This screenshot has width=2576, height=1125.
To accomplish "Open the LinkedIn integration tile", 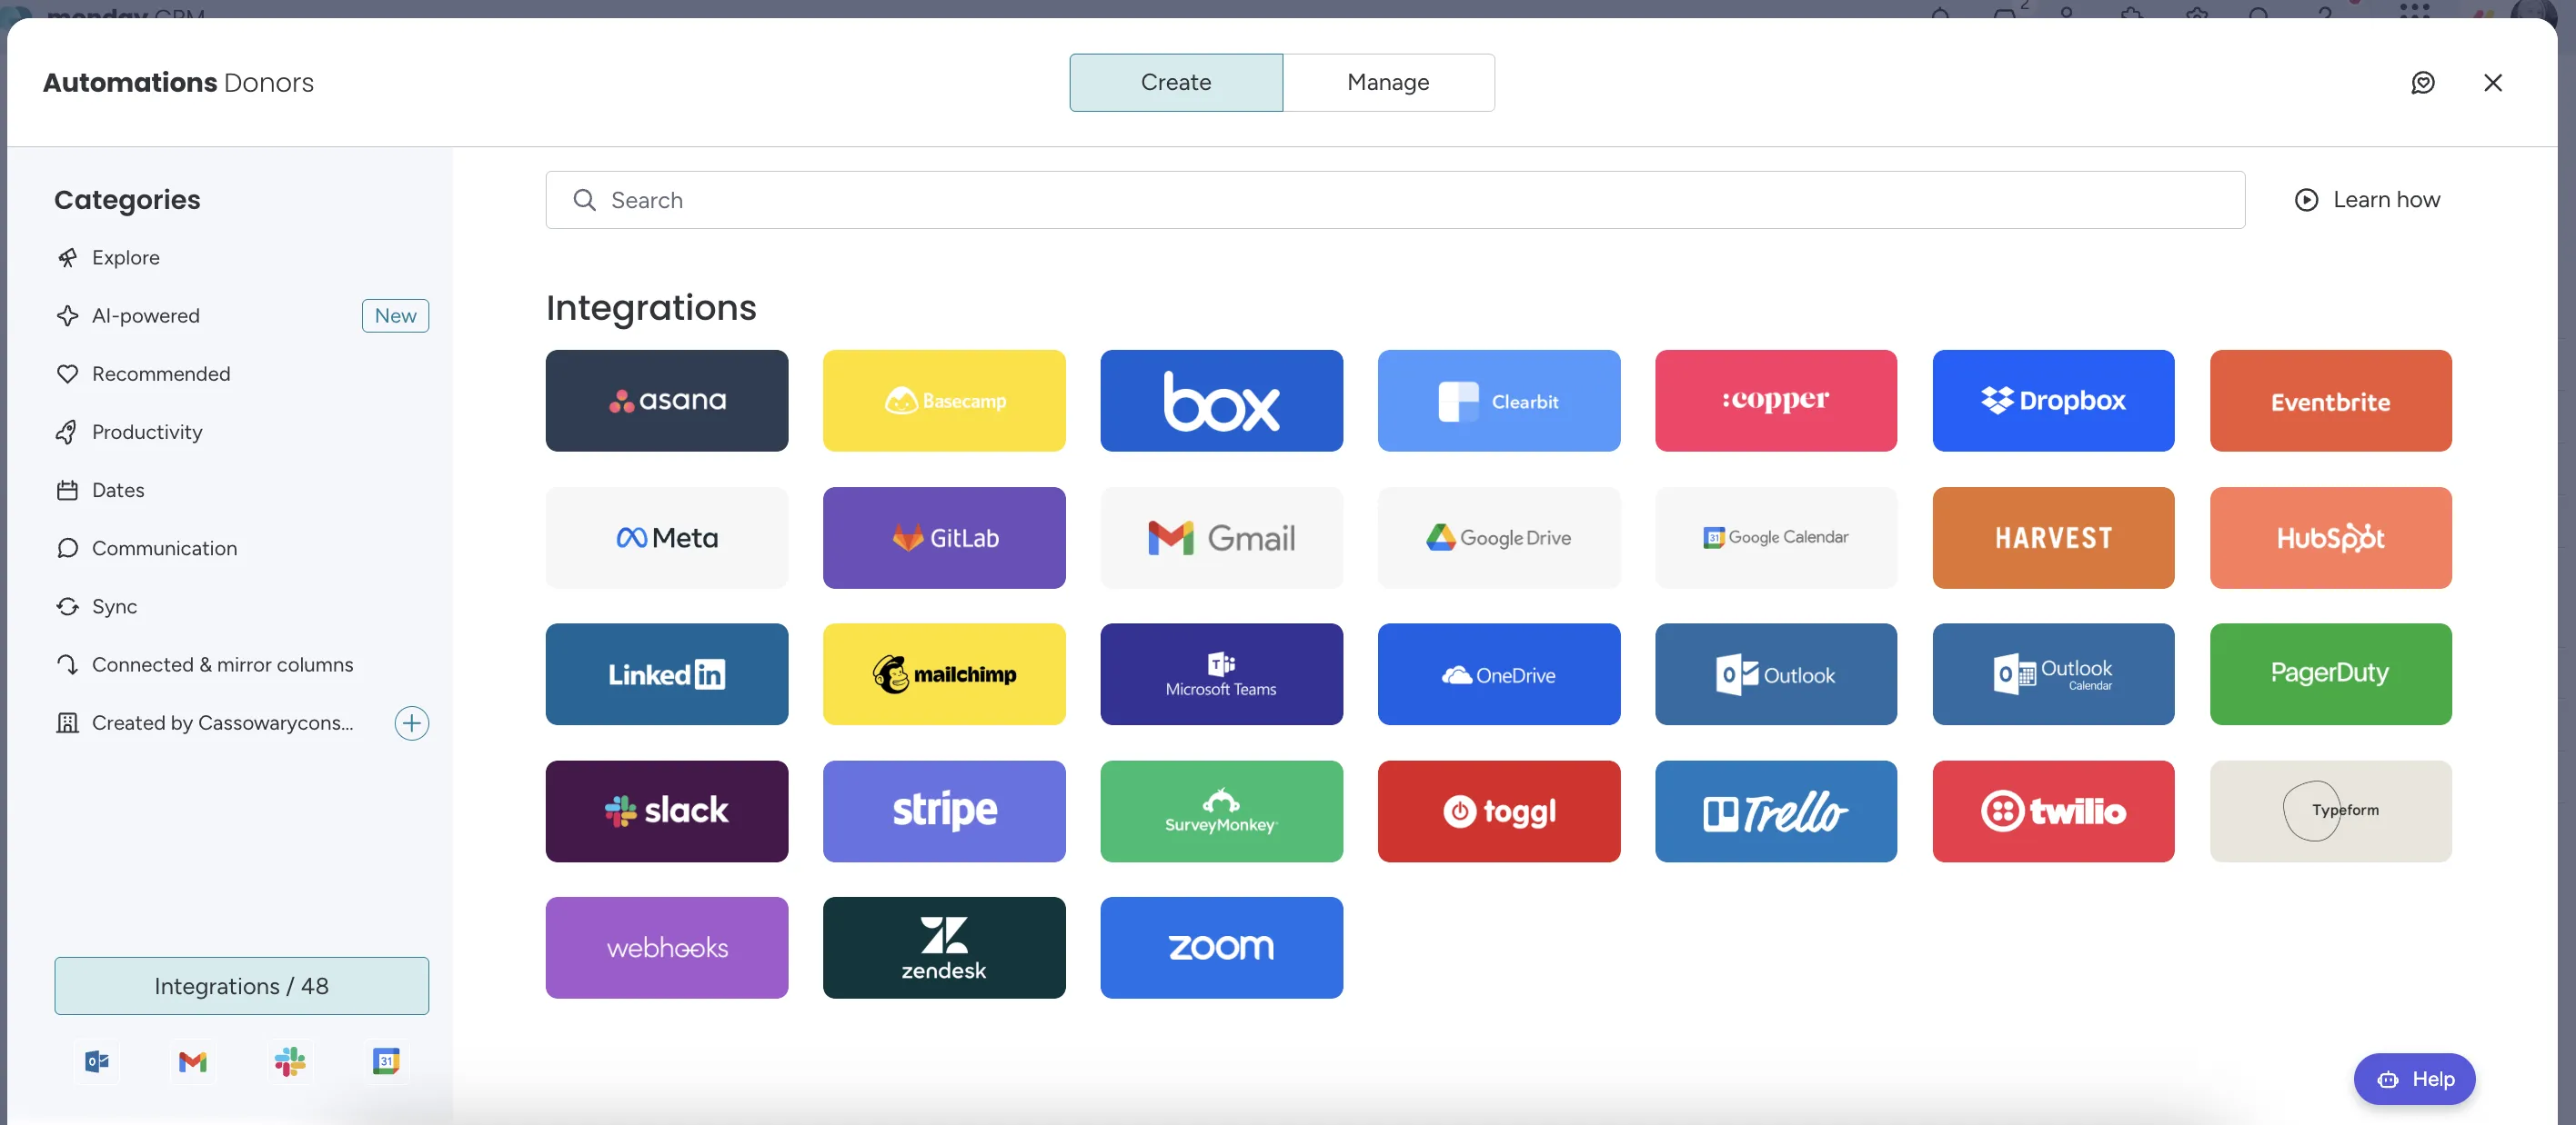I will tap(666, 674).
